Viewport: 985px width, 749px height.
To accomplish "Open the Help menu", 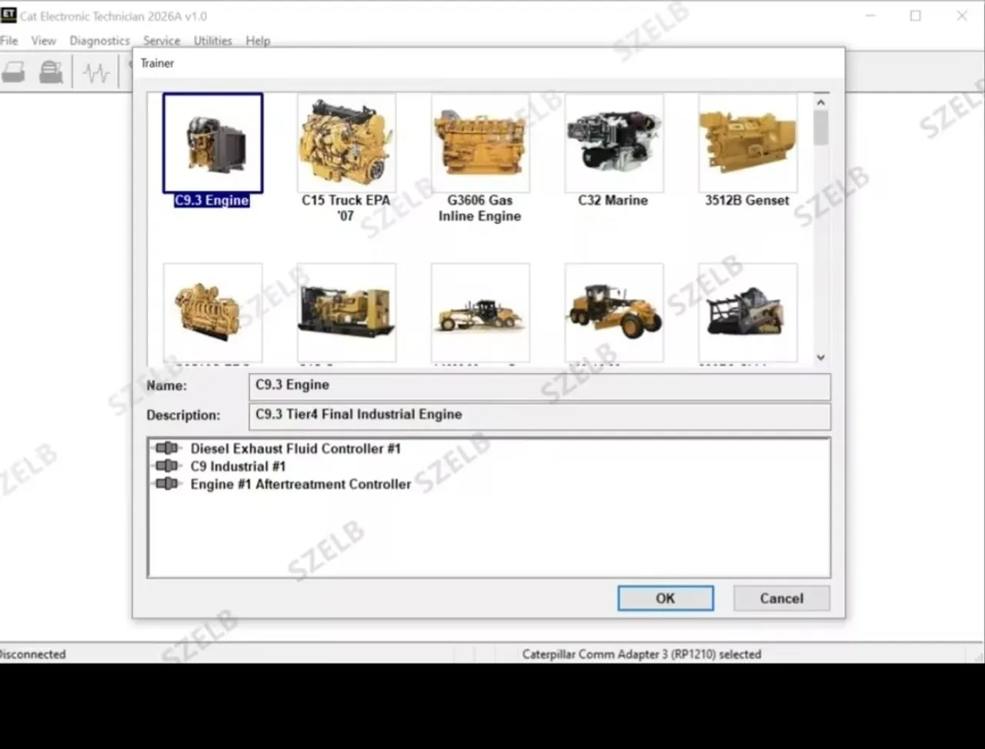I will [258, 41].
